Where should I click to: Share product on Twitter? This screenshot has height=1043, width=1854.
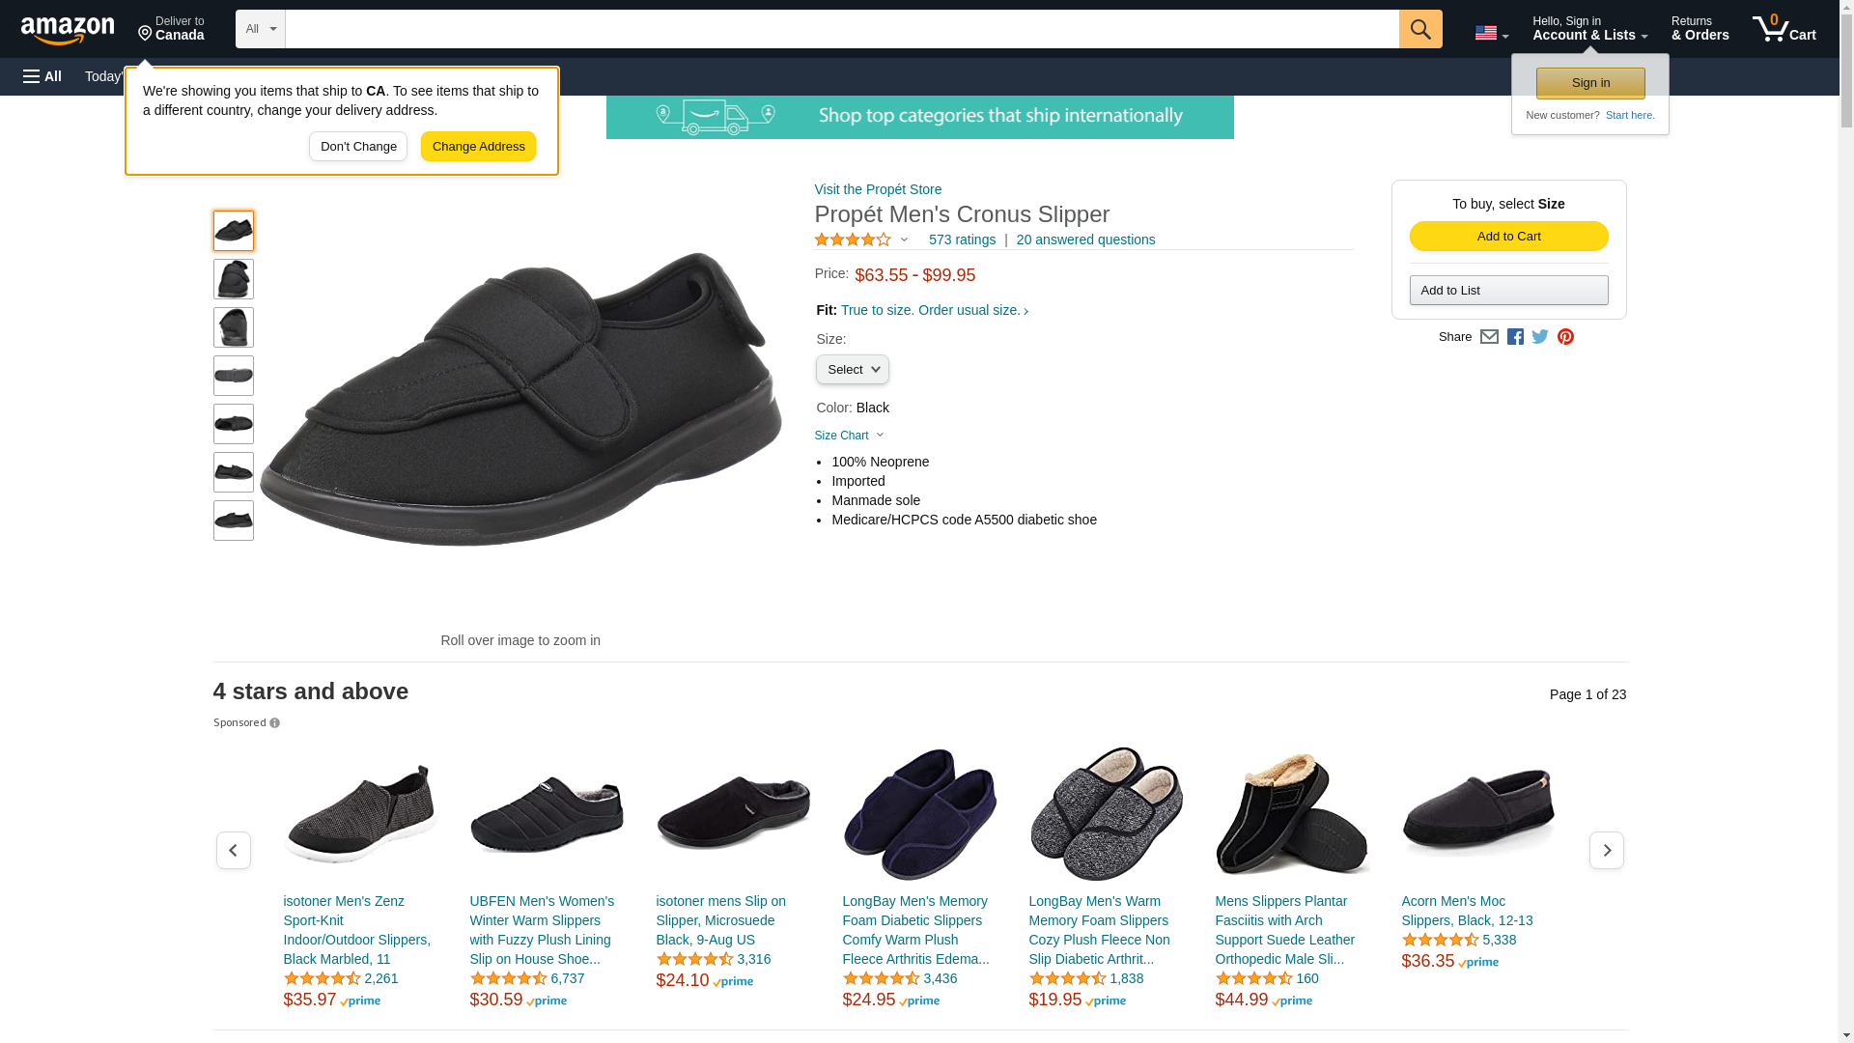tap(1540, 337)
